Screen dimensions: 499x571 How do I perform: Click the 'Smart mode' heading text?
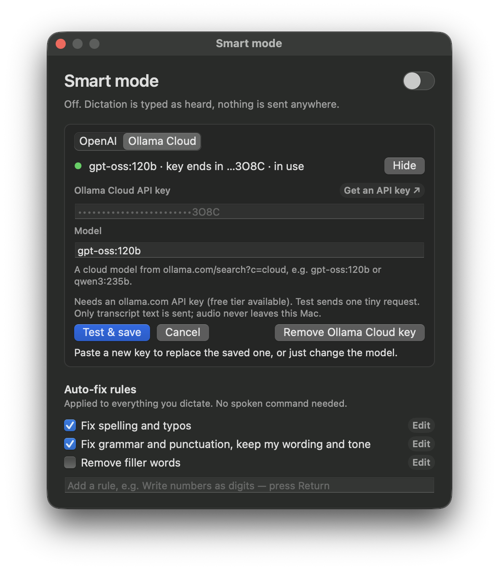[x=111, y=81]
